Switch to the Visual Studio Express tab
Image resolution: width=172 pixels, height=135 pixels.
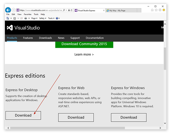tap(90, 10)
